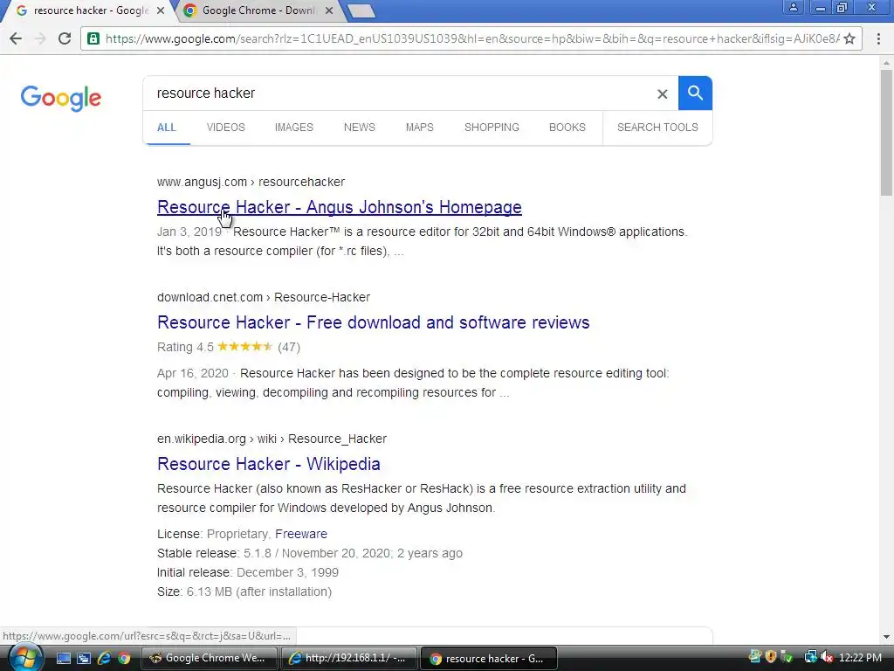This screenshot has width=894, height=671.
Task: Click the blue magnifier search button
Action: pos(695,93)
